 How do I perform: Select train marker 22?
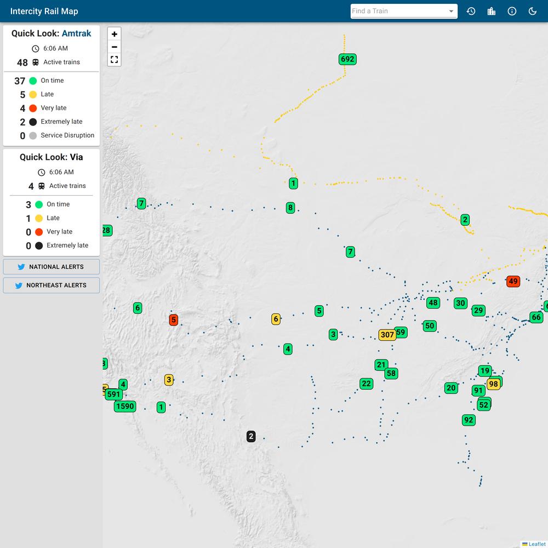click(x=366, y=384)
